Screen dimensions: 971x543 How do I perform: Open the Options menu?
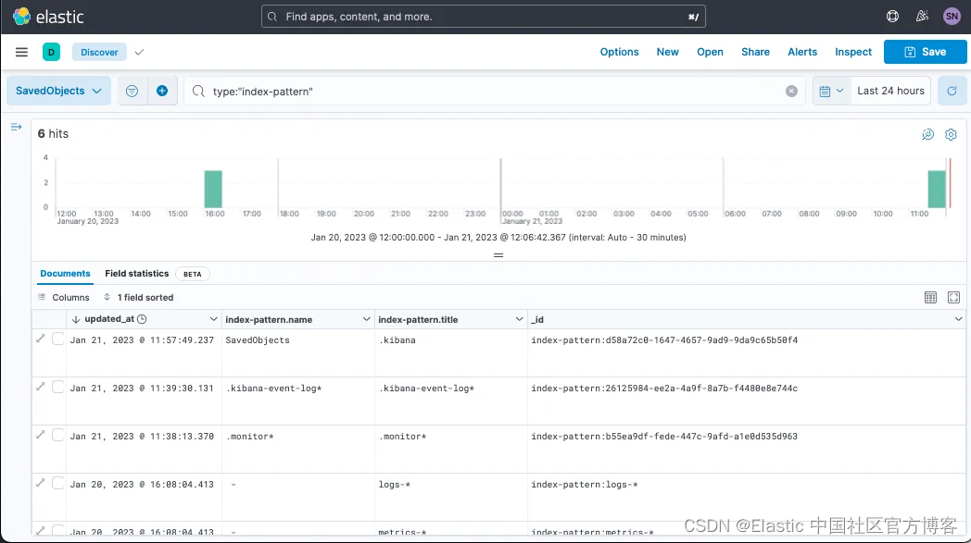click(x=619, y=52)
